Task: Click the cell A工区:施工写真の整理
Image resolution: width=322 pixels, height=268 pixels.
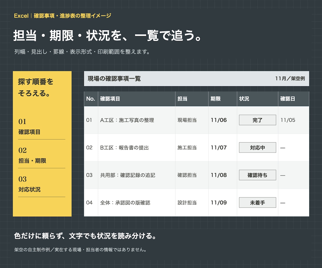Action: [x=136, y=120]
